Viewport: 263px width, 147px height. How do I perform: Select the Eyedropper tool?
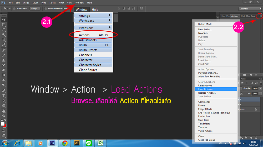pos(3,45)
